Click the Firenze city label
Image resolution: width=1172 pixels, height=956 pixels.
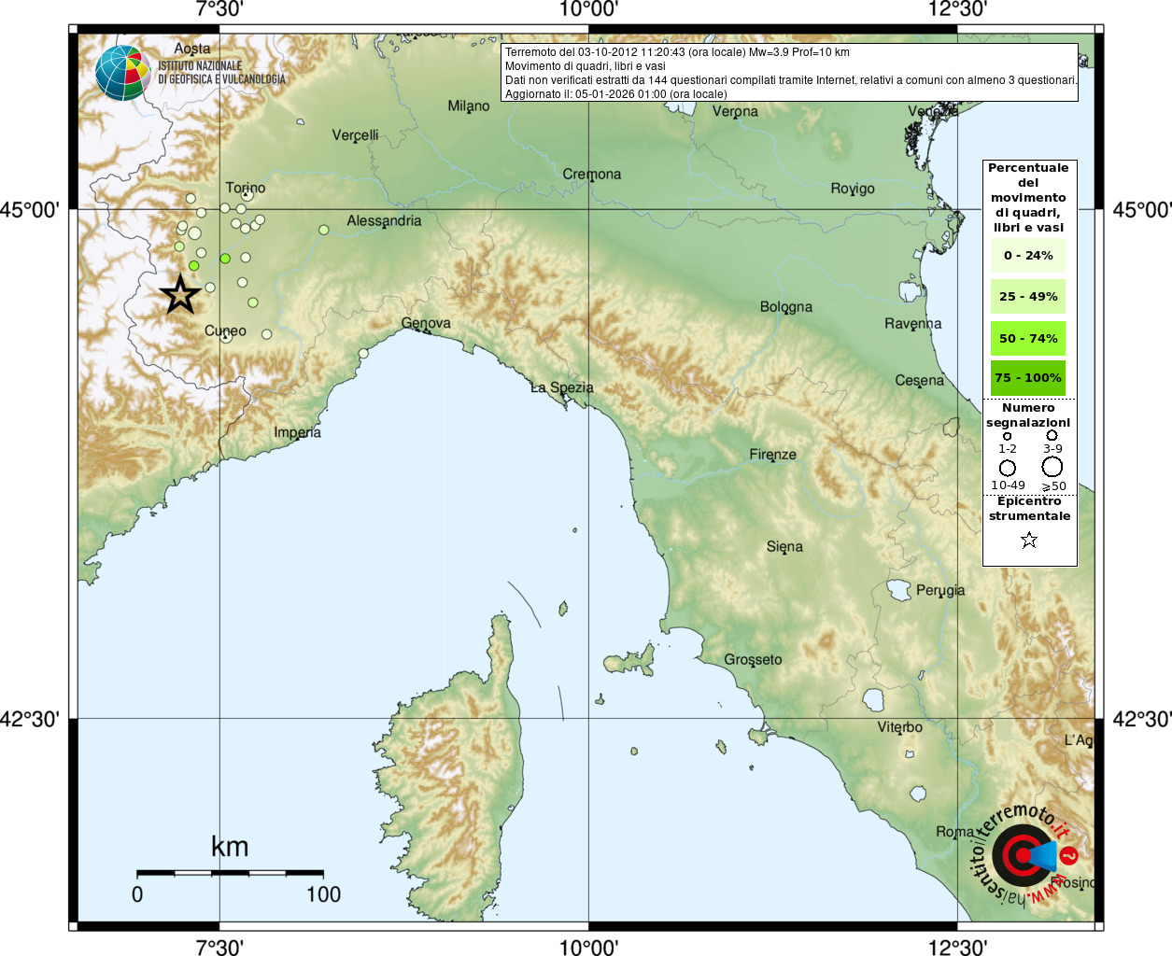[772, 455]
